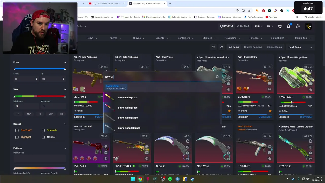Viewport: 325px width, 183px height.
Task: Click the filter options icon
Action: [x=214, y=47]
